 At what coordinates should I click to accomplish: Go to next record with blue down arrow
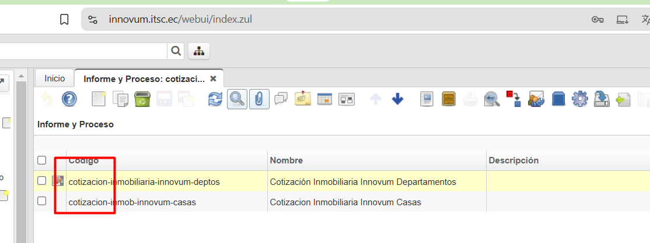pyautogui.click(x=397, y=99)
